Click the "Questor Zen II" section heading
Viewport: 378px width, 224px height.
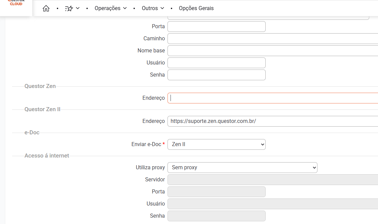coord(42,109)
